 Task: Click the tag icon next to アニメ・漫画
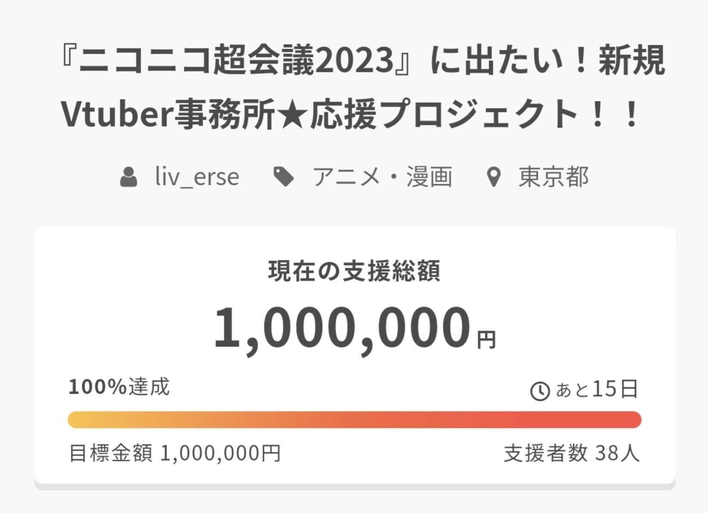pos(284,177)
